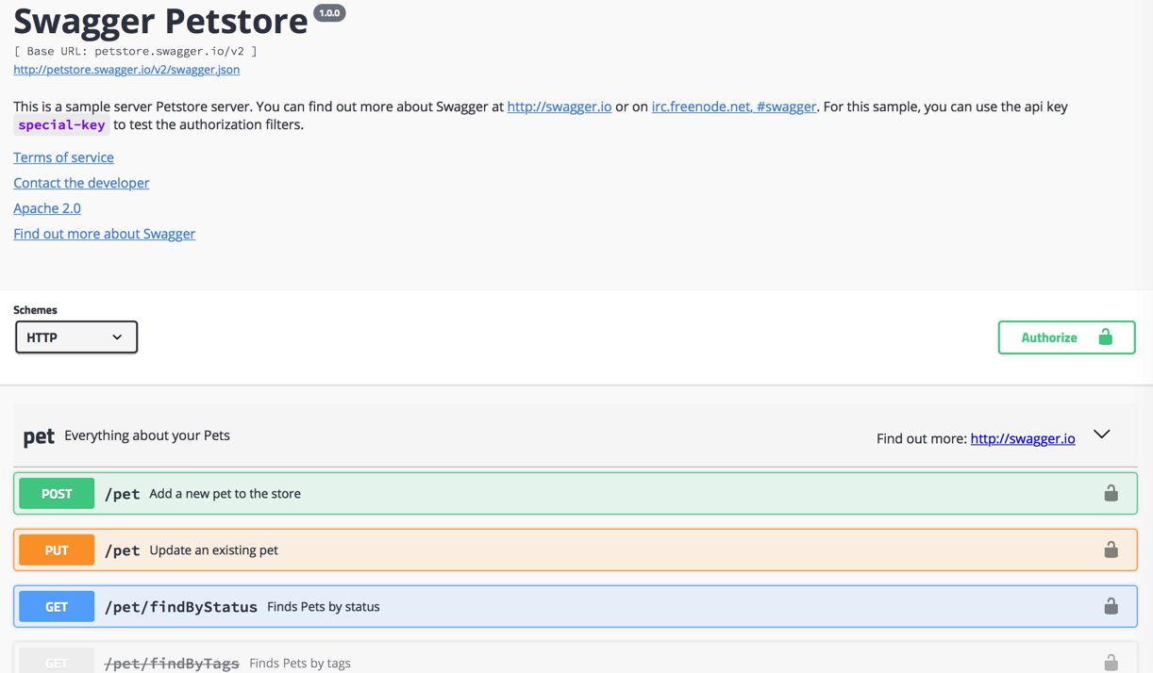Open the Schemes HTTP dropdown

pos(76,337)
